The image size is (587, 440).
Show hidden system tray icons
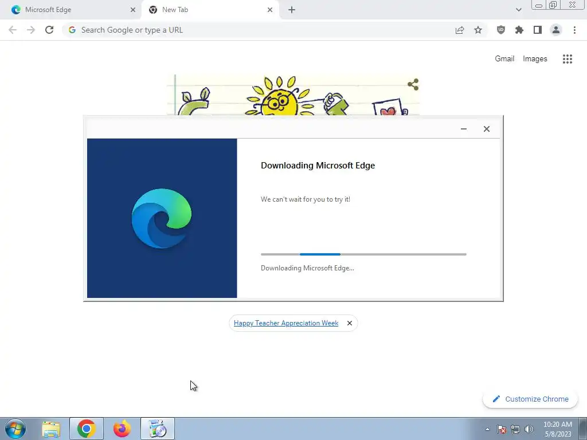(x=487, y=429)
